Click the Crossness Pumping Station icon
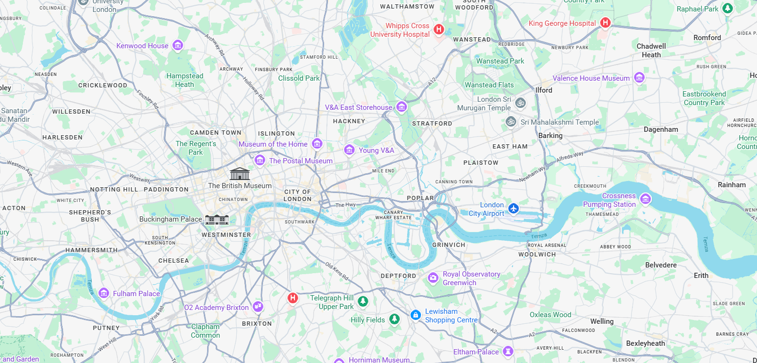 [645, 199]
